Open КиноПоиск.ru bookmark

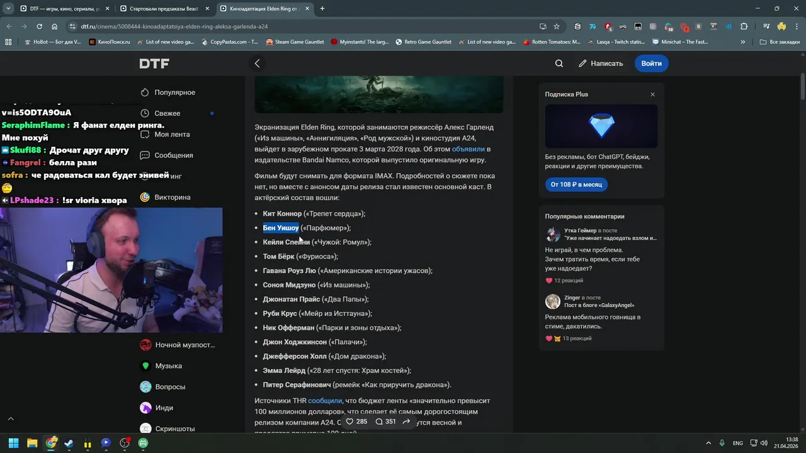click(109, 42)
